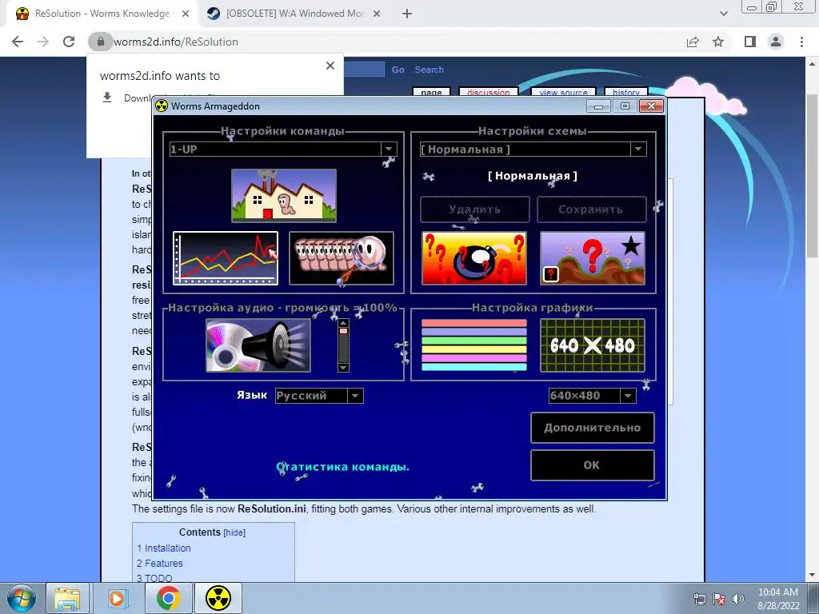This screenshot has width=819, height=614.
Task: Open the wiki history tab
Action: pyautogui.click(x=625, y=93)
